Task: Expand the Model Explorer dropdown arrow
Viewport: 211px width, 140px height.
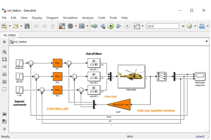Action: click(87, 26)
